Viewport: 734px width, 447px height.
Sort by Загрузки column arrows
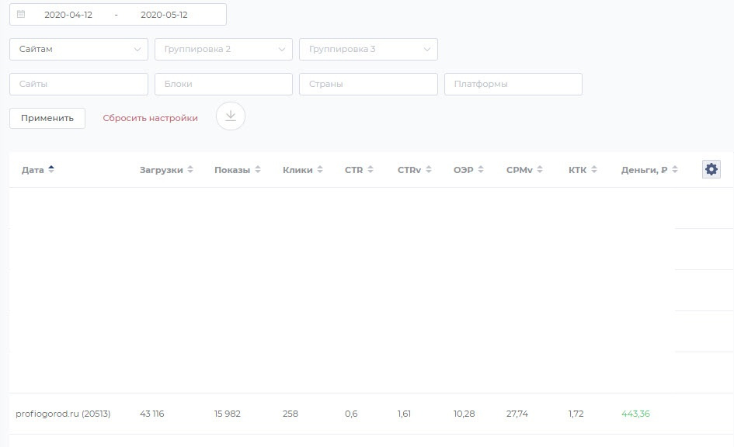[190, 169]
